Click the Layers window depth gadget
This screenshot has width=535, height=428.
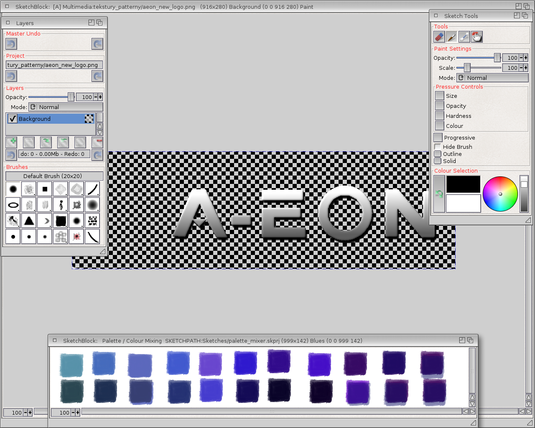click(99, 23)
